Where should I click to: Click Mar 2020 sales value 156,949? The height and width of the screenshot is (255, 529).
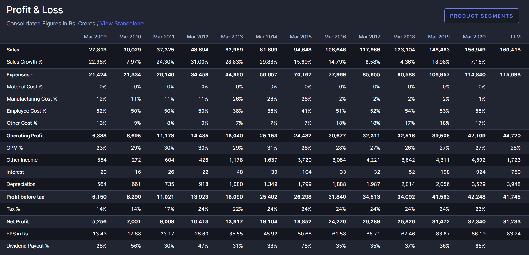475,50
